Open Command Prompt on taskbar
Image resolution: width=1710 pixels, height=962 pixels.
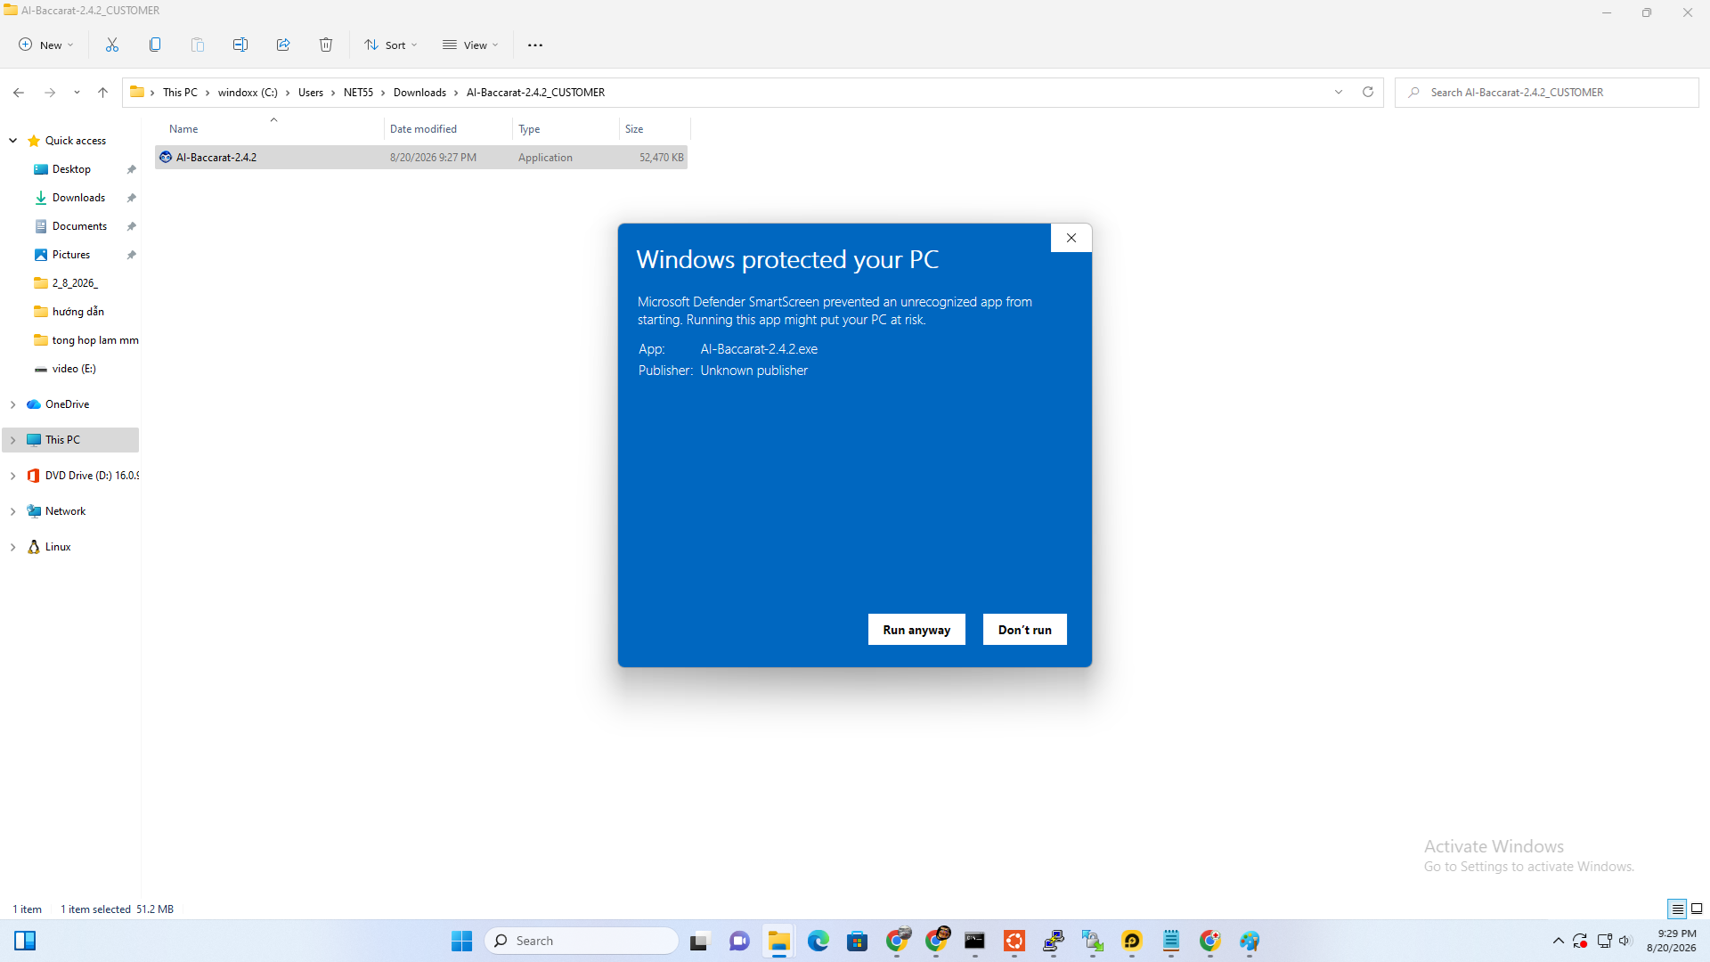click(974, 941)
